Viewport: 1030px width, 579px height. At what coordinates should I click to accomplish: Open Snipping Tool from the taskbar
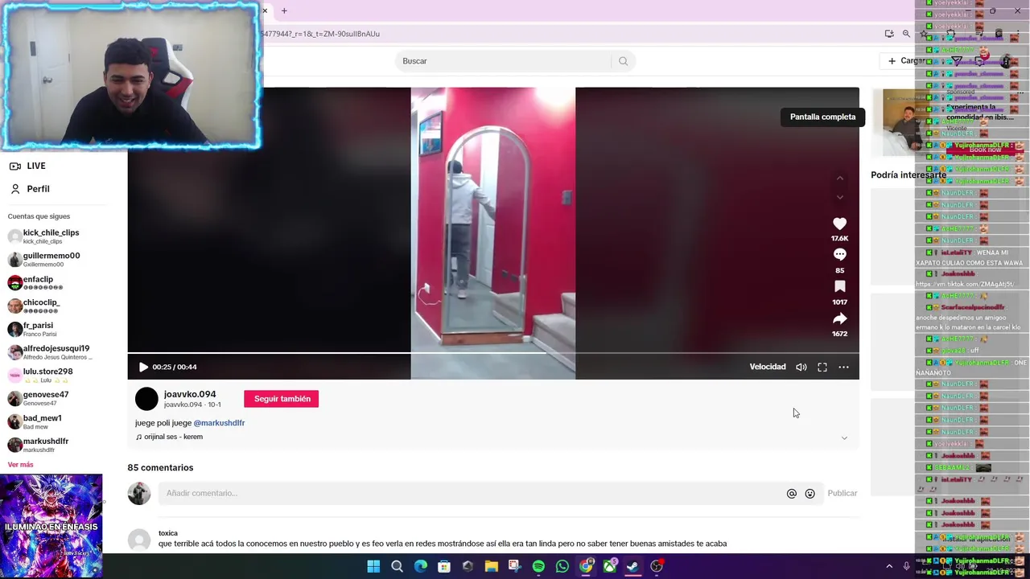click(515, 566)
